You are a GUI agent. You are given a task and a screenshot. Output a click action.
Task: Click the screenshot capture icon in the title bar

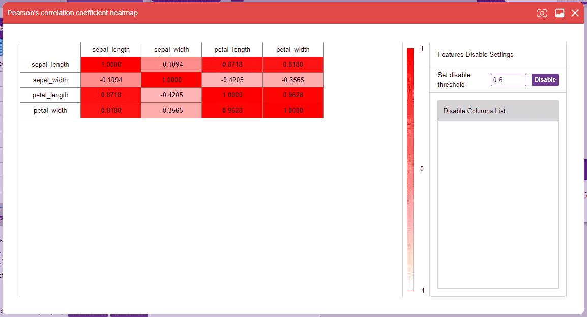[541, 13]
